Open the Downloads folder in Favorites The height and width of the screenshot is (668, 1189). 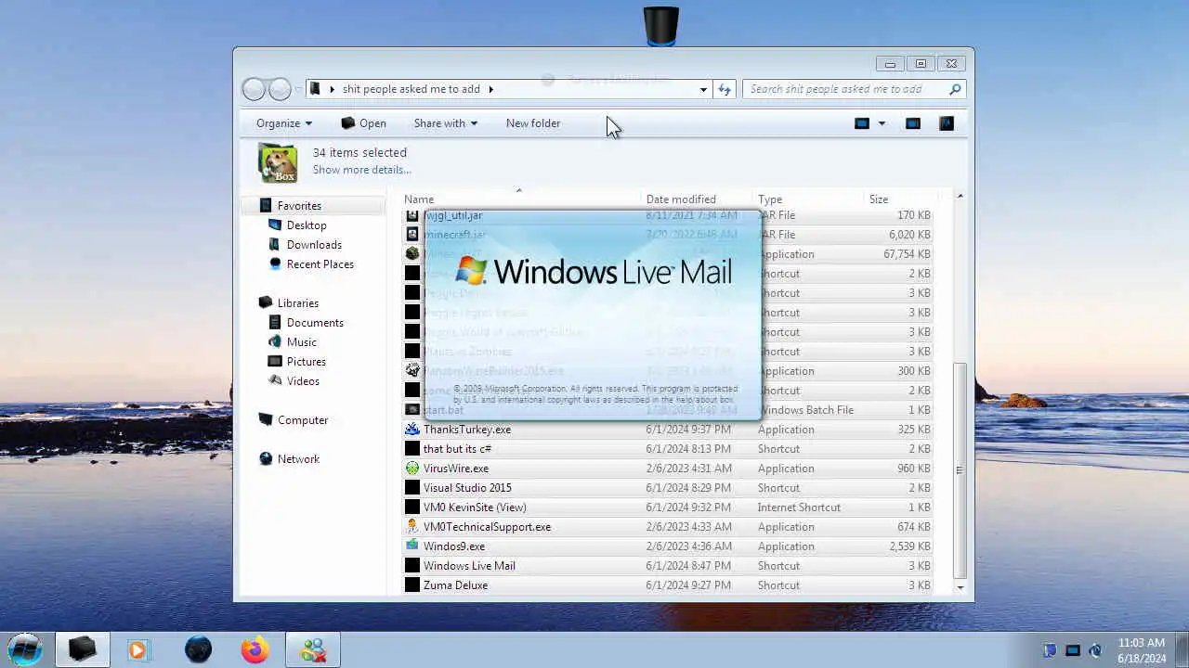point(314,245)
